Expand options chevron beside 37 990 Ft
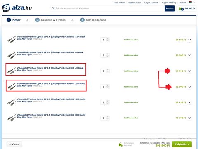 point(189,87)
